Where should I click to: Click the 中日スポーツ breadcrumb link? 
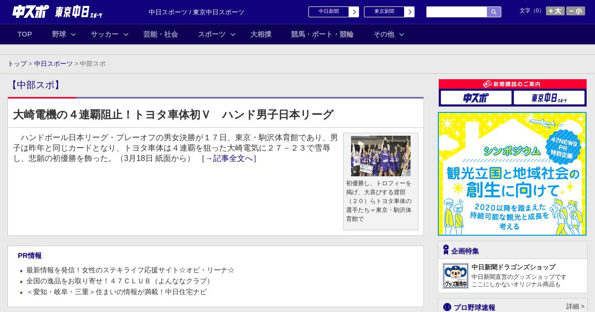pyautogui.click(x=54, y=64)
